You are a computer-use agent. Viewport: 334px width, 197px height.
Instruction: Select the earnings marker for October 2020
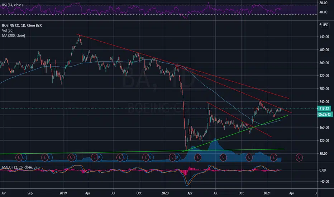click(x=249, y=157)
